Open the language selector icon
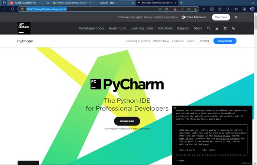The height and width of the screenshot is (165, 257). pyautogui.click(x=233, y=28)
